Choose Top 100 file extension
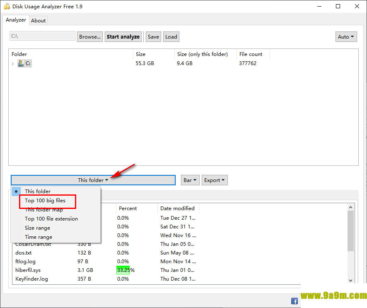The height and width of the screenshot is (308, 367). (56, 219)
